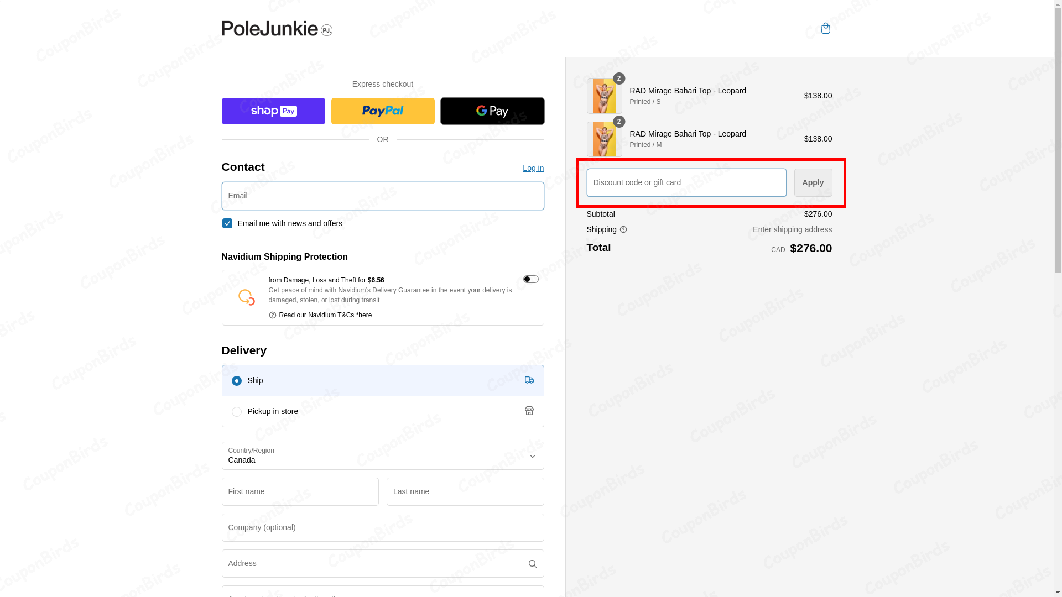Pay with Google Pay express checkout
This screenshot has height=597, width=1062.
pyautogui.click(x=492, y=111)
